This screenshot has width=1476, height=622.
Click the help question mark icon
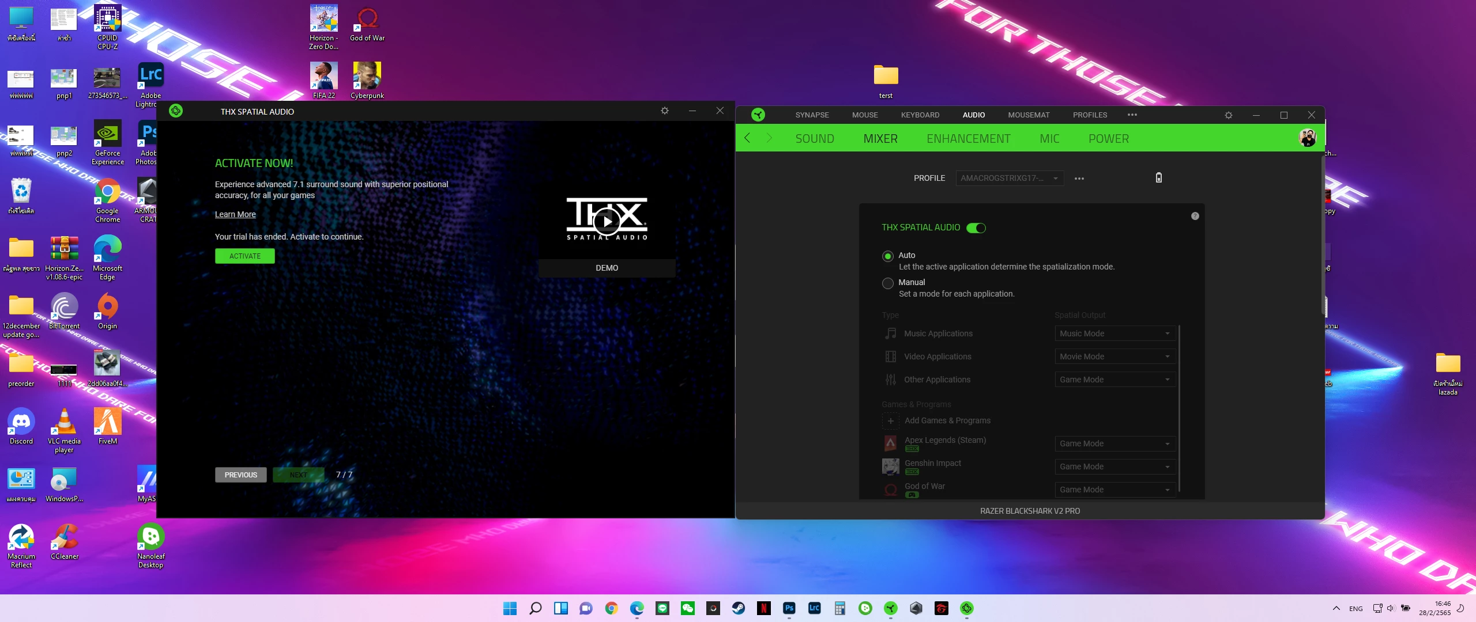point(1195,216)
